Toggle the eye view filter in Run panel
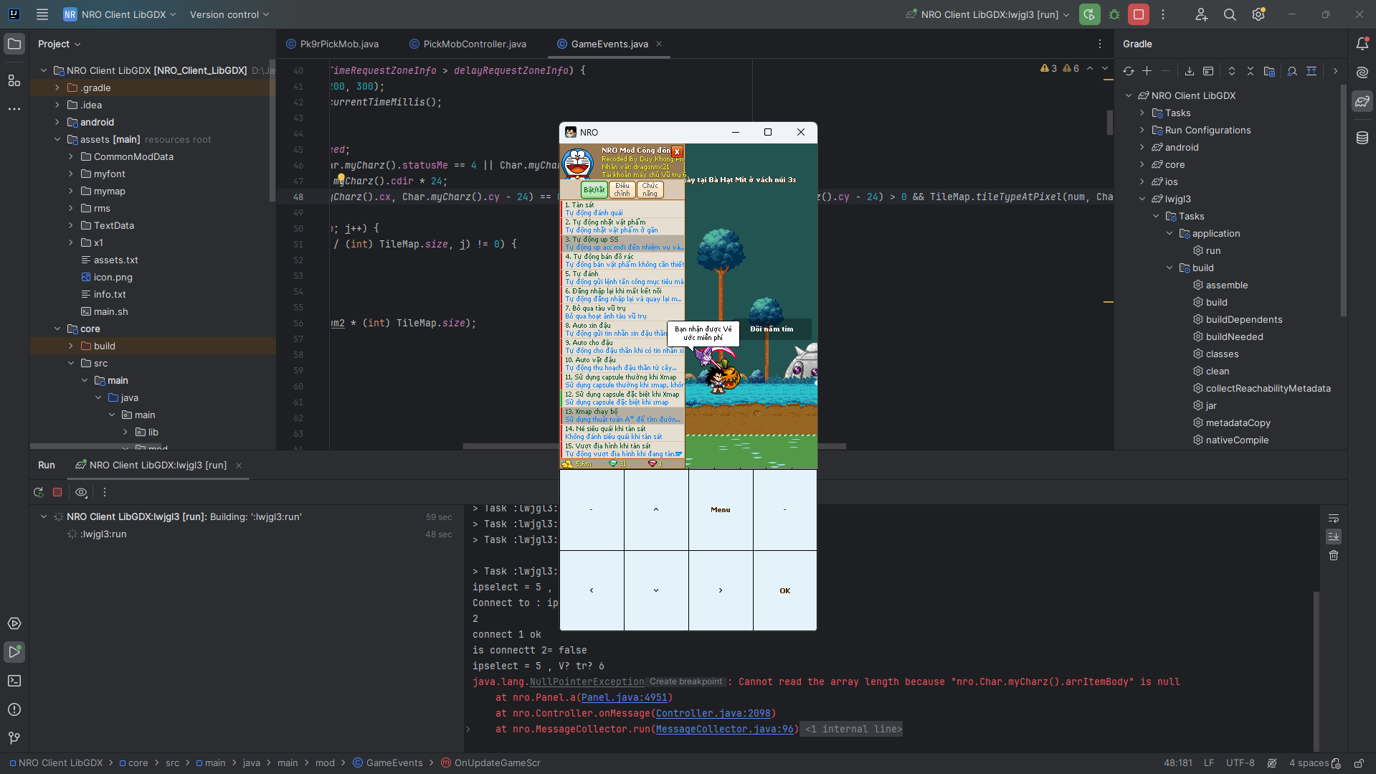 pyautogui.click(x=81, y=492)
